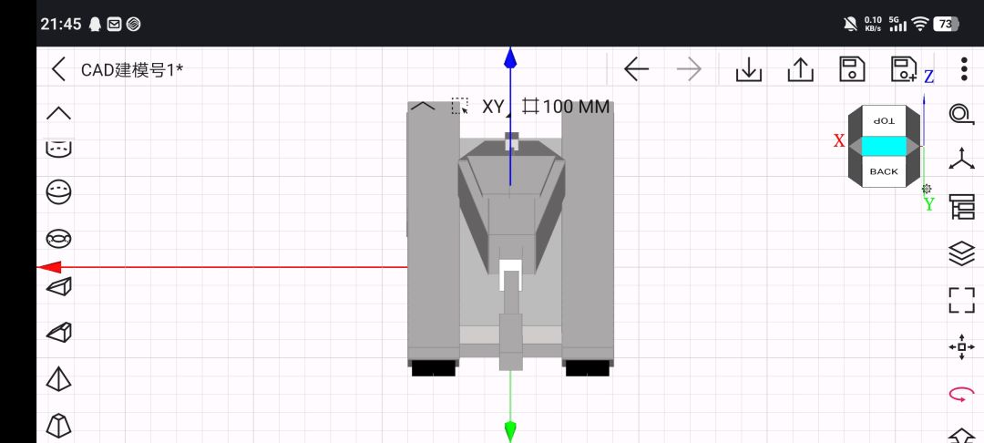The width and height of the screenshot is (984, 443).
Task: Tap the Wi-Fi status icon
Action: 920,24
